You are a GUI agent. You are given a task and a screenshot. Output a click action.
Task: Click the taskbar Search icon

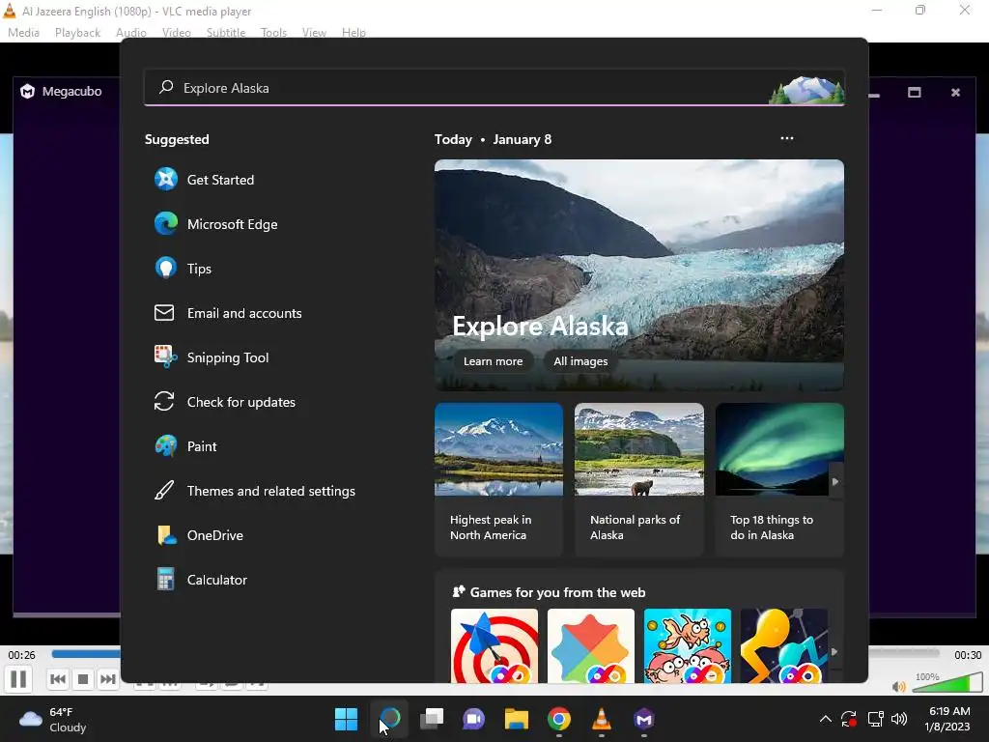pyautogui.click(x=389, y=719)
